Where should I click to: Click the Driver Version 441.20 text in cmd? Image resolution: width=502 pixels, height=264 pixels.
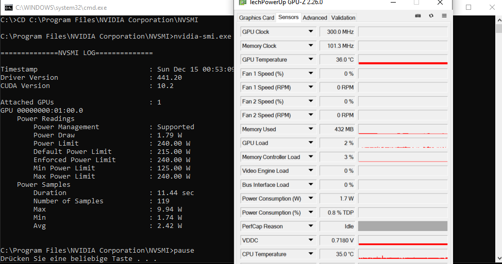click(x=91, y=77)
